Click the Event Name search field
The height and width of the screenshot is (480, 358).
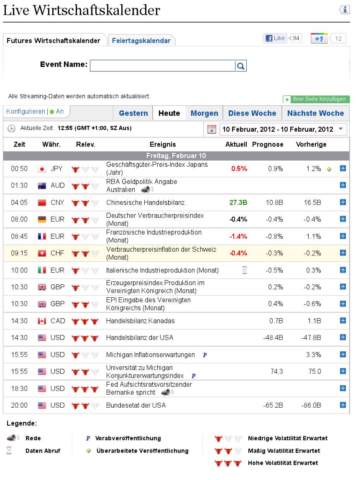pyautogui.click(x=162, y=66)
